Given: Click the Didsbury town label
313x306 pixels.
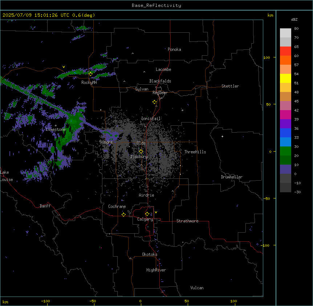Looking at the screenshot, I should point(139,157).
